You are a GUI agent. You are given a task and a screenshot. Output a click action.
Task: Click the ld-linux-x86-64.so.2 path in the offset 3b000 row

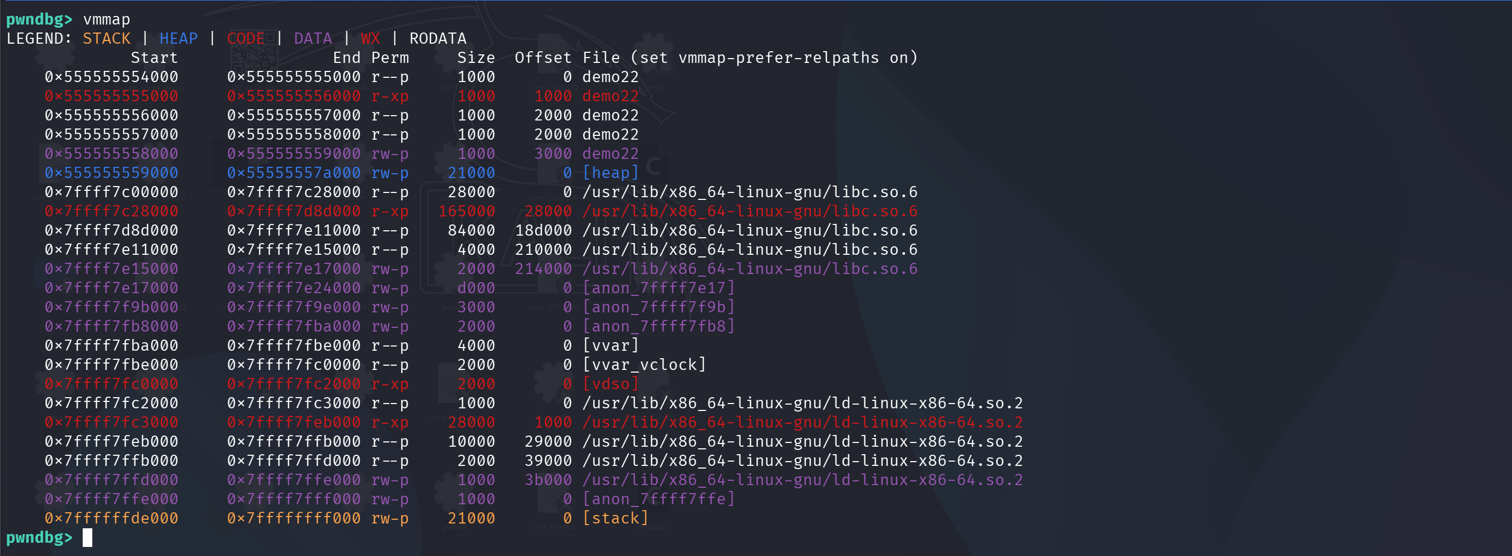coord(802,480)
